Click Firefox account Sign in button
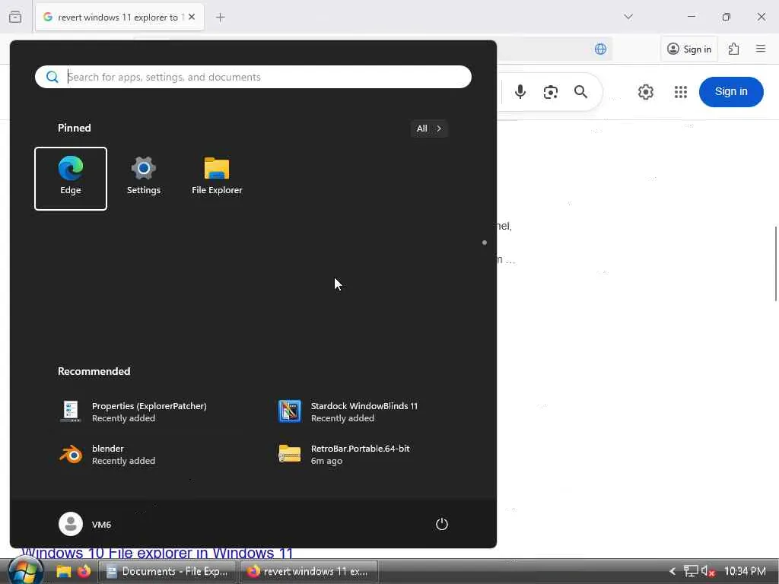This screenshot has width=779, height=584. point(689,49)
